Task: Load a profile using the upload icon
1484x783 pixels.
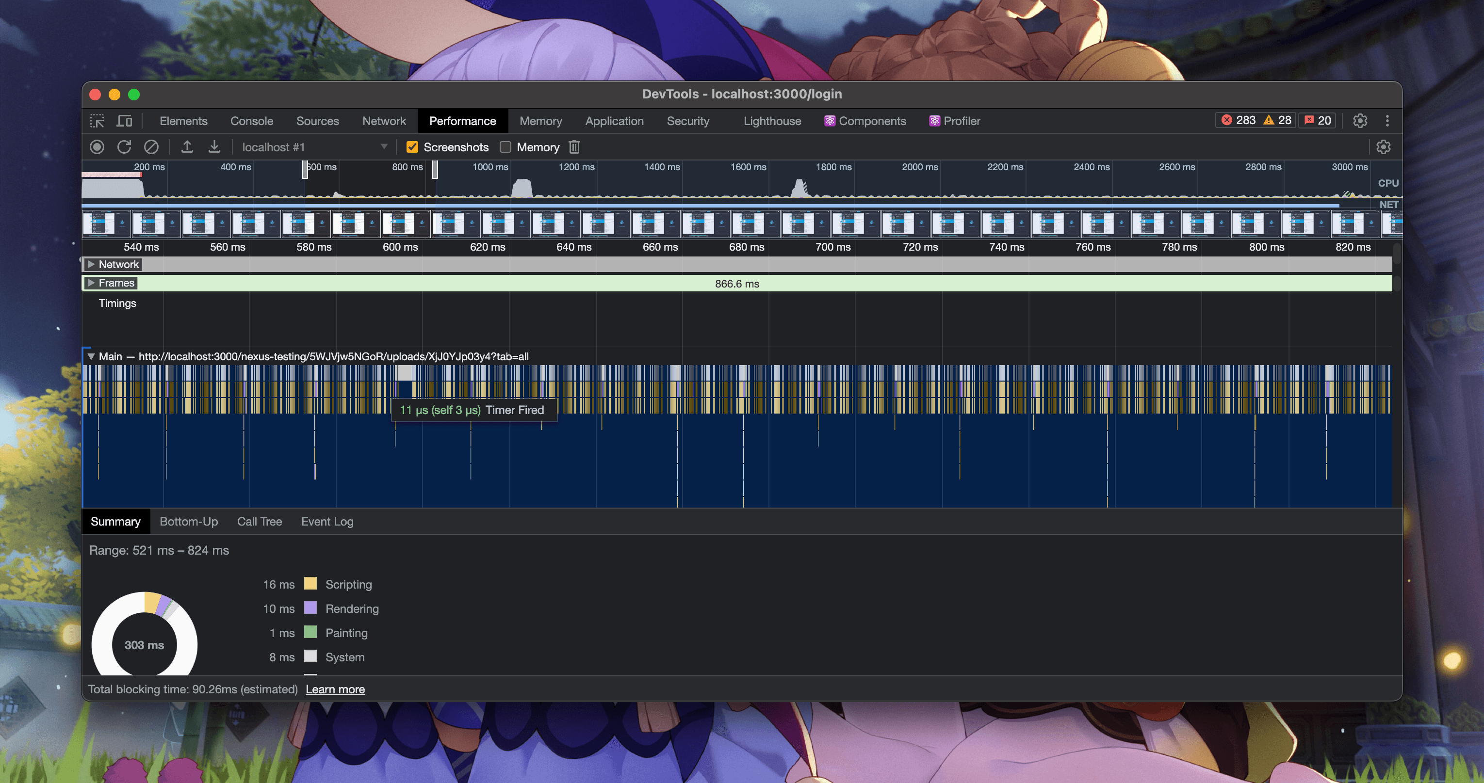Action: [187, 147]
